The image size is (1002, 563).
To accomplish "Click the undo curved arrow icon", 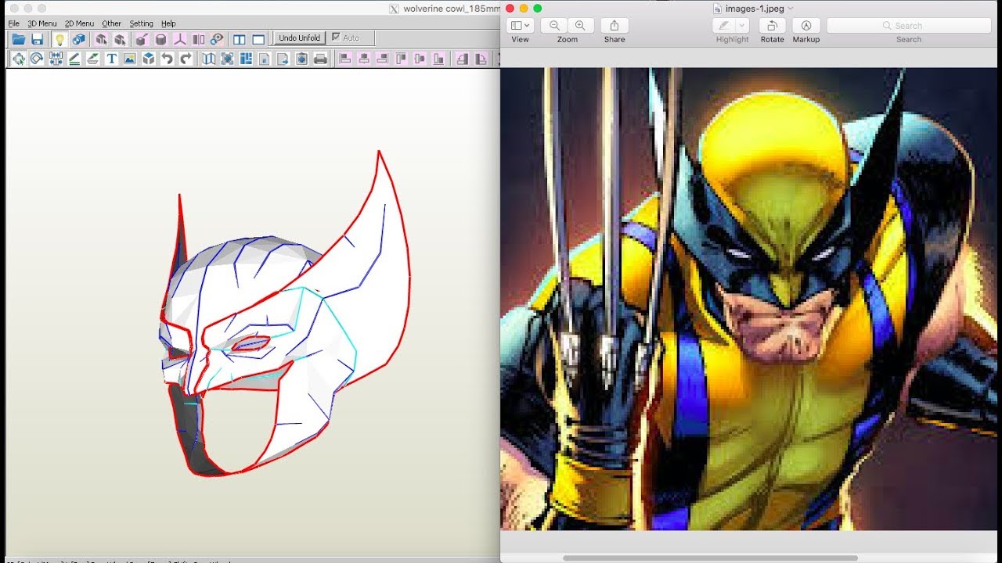I will tap(168, 59).
